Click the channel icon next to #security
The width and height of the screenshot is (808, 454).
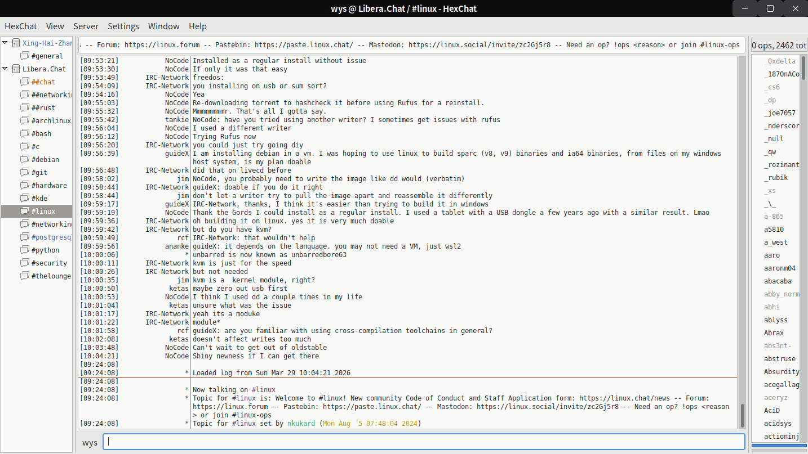pos(25,263)
